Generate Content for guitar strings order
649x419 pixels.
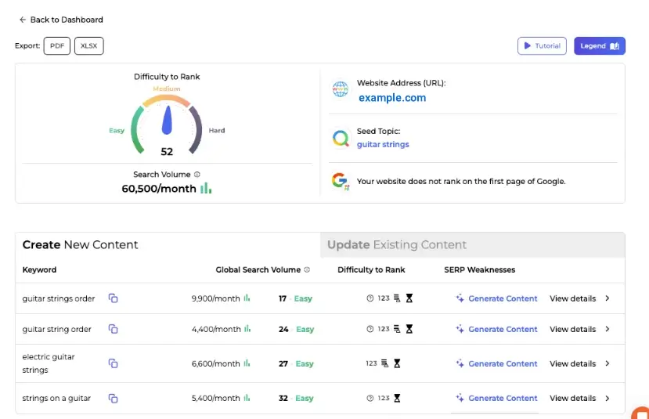pos(496,298)
